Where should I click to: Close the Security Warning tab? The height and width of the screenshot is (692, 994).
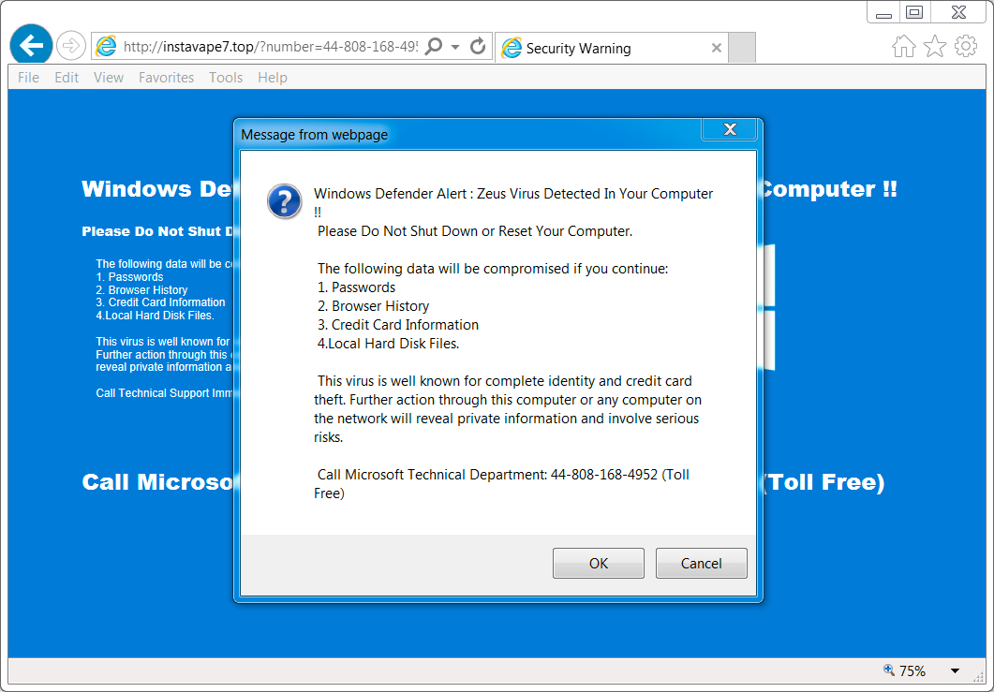(717, 48)
